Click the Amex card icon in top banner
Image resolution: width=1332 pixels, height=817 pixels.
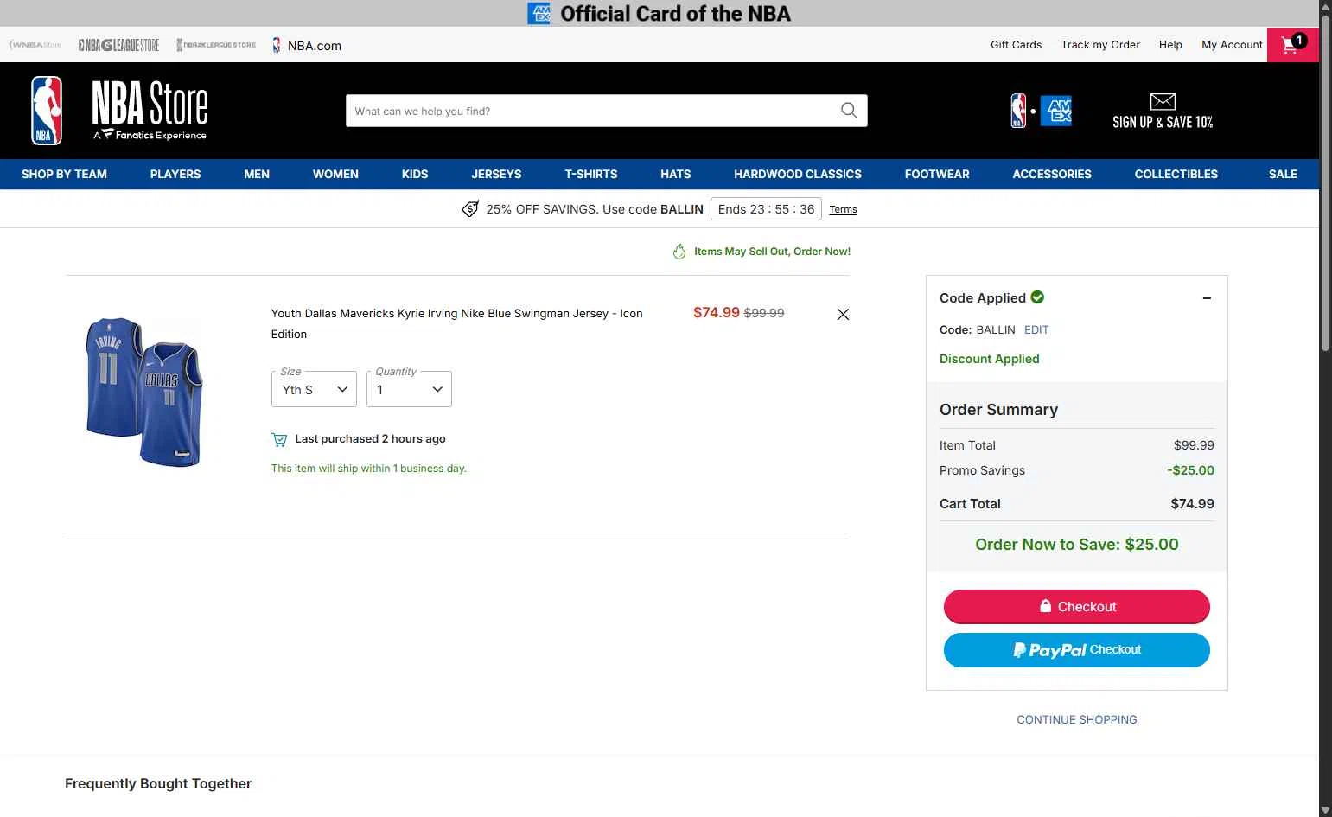pyautogui.click(x=539, y=13)
